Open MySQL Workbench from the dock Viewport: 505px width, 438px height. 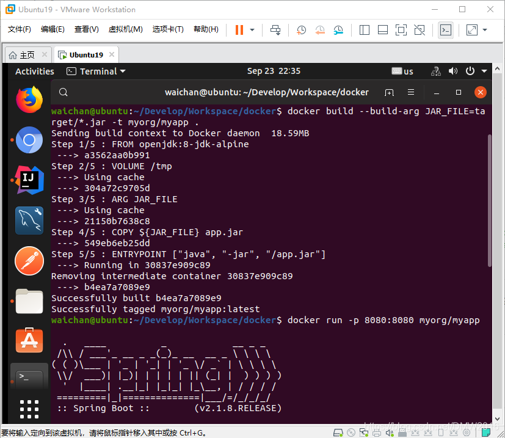pos(29,221)
